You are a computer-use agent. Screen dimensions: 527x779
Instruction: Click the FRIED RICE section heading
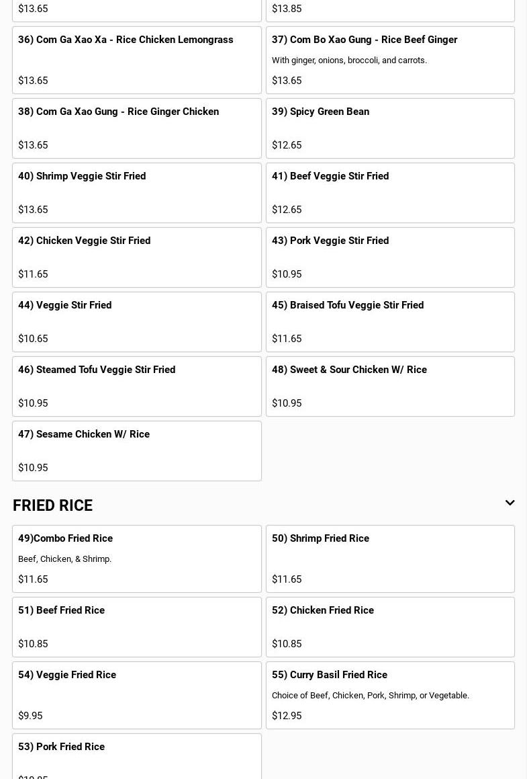pyautogui.click(x=52, y=505)
